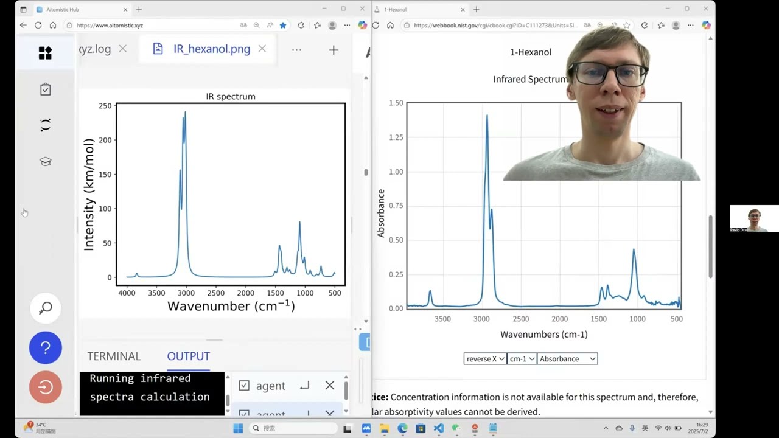Toggle the favorite star for aitomistic.xyz
Viewport: 779px width, 438px height.
(283, 25)
